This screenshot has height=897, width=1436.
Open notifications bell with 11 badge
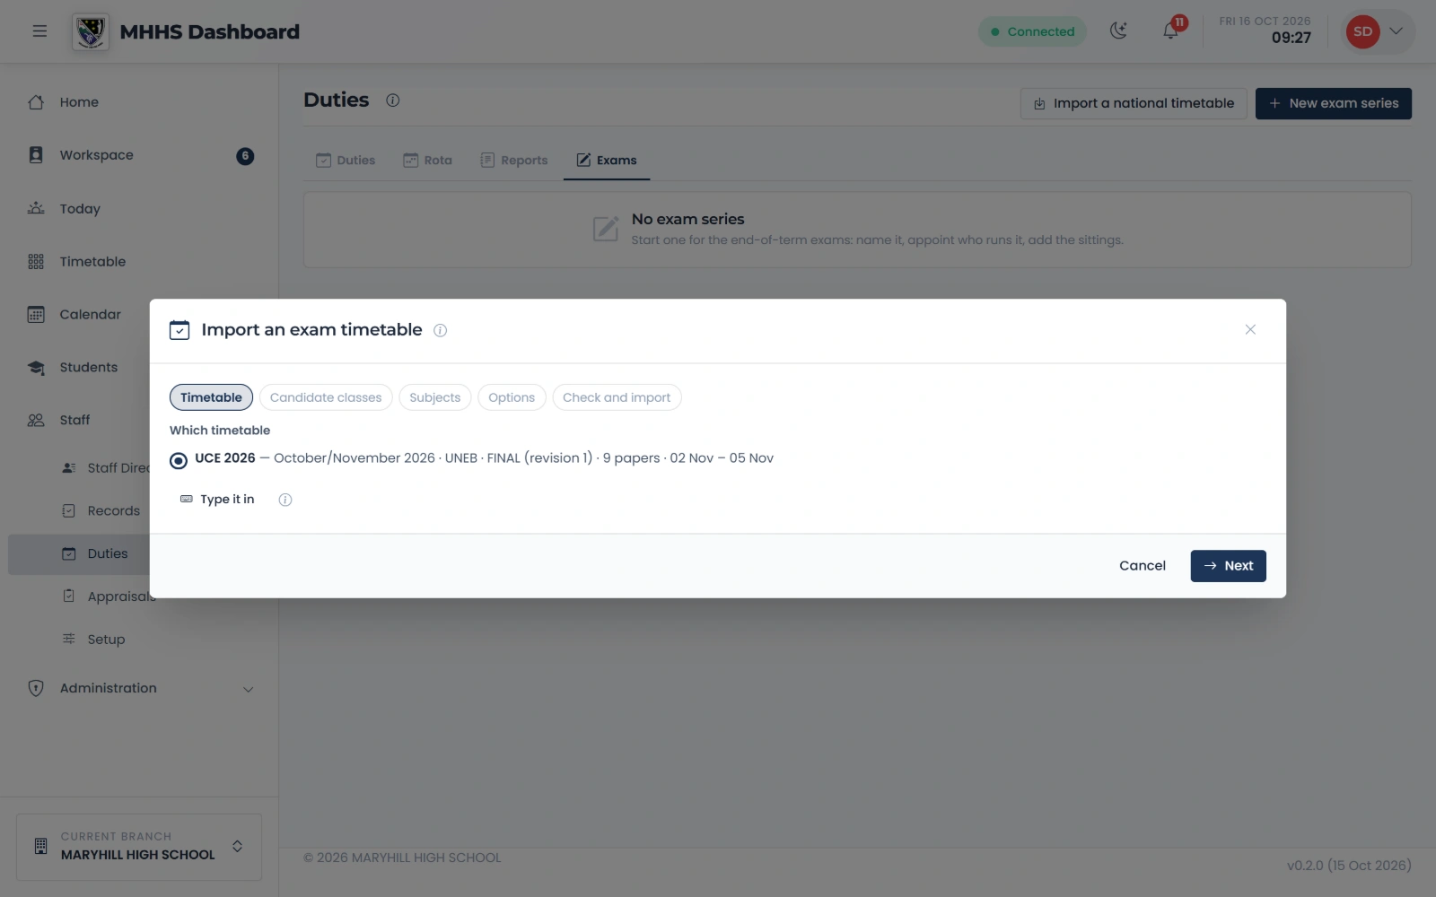(1172, 30)
